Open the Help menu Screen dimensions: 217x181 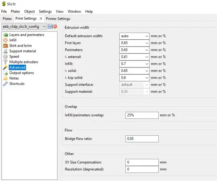(x=89, y=12)
